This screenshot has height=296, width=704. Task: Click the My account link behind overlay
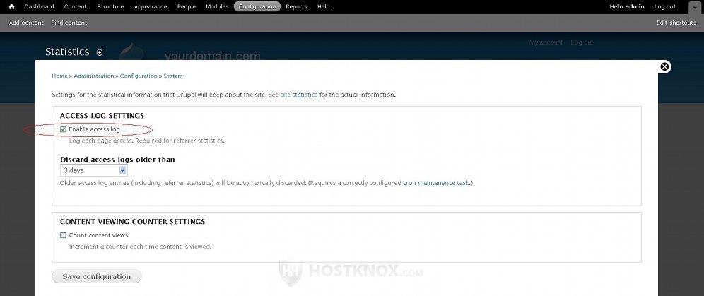546,42
